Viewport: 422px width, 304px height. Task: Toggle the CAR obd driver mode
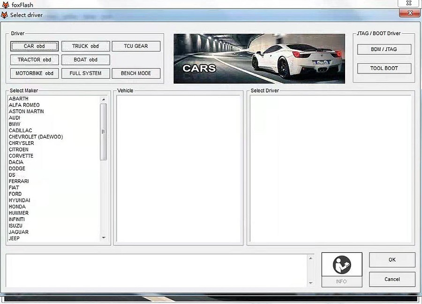(34, 46)
